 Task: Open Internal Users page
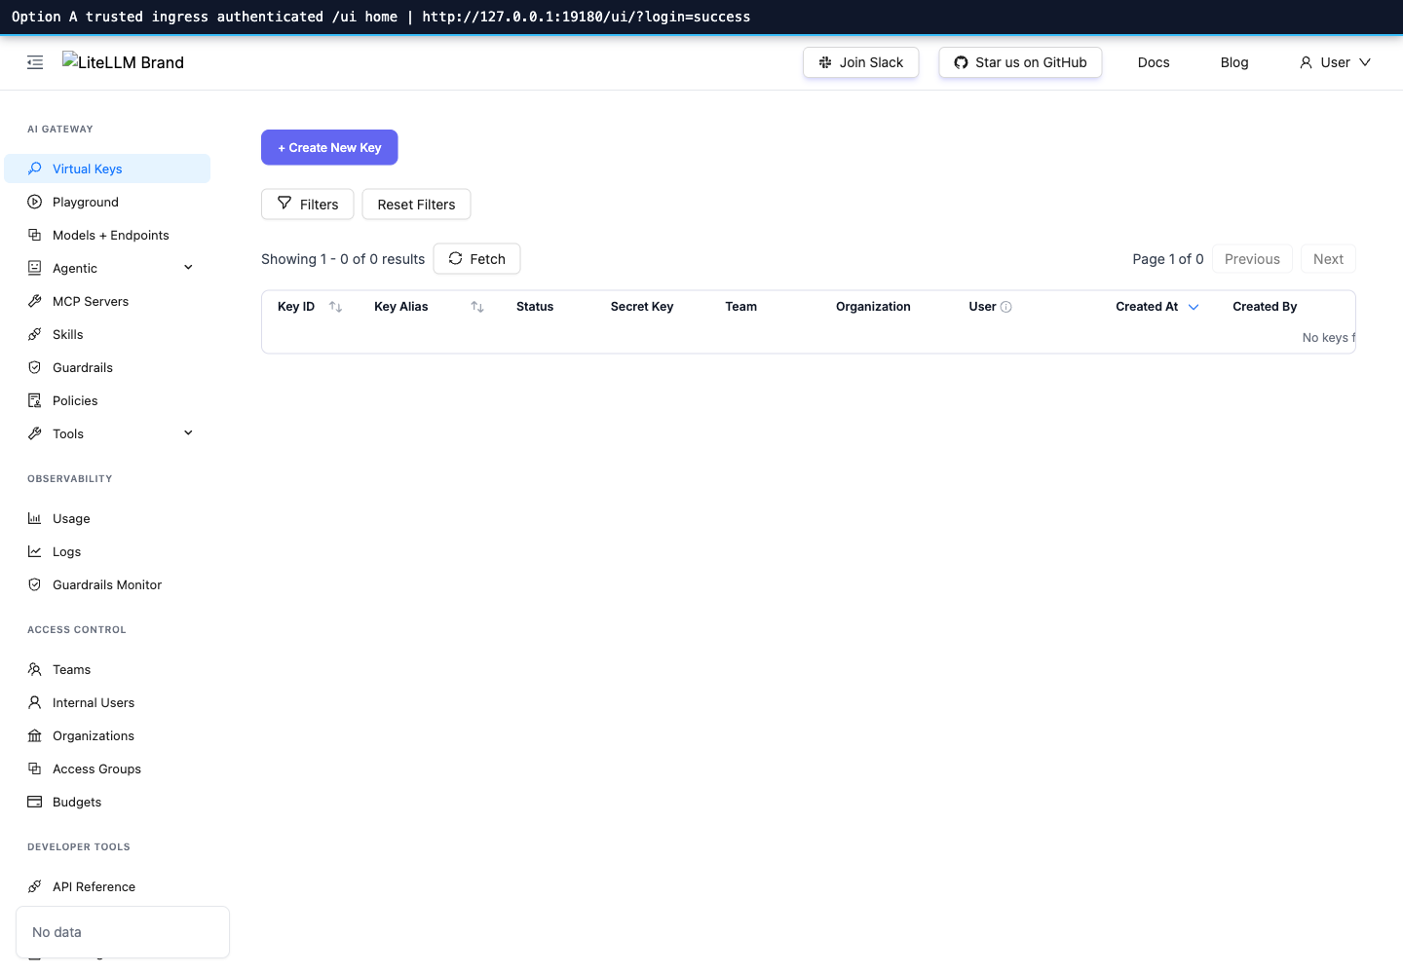[x=107, y=702]
